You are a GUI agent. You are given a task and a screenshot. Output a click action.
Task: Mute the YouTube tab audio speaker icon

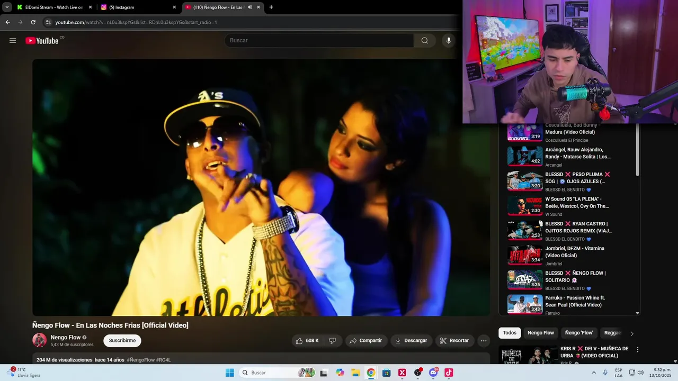tap(250, 7)
